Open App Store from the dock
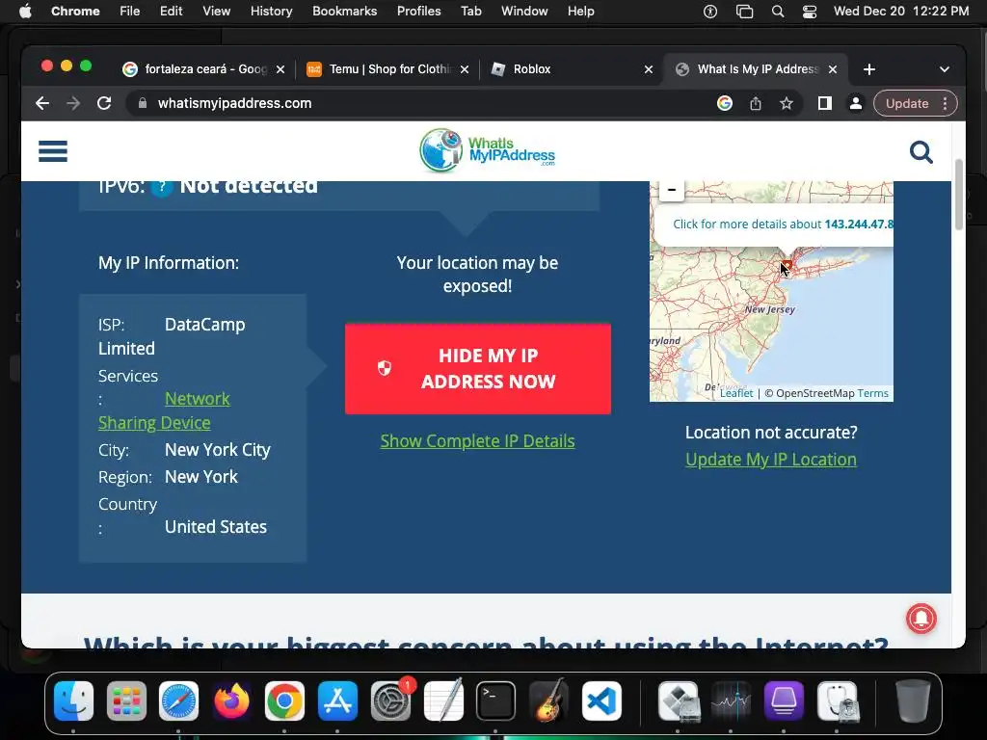 click(x=337, y=700)
